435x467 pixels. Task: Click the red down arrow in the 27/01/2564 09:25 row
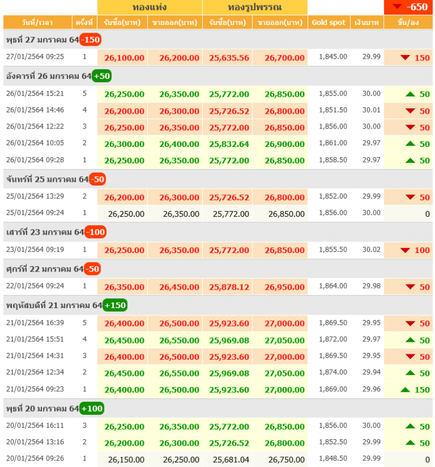(x=405, y=58)
